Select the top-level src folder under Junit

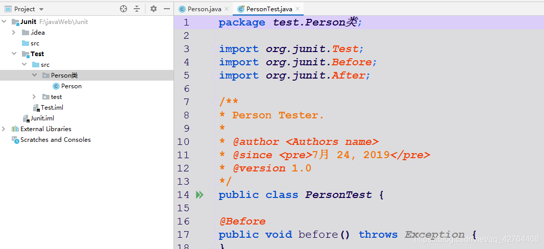point(35,43)
